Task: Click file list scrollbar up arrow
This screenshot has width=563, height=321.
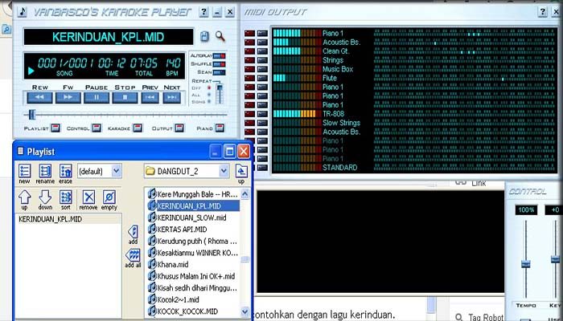Action: pos(245,194)
